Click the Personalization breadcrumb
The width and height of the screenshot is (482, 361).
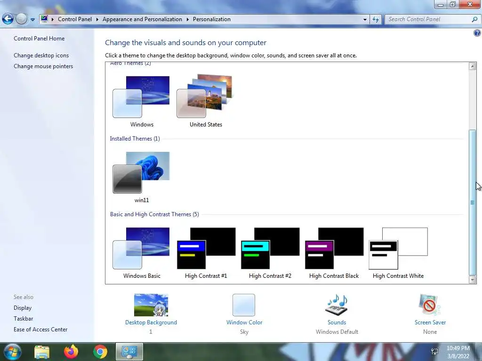tap(211, 19)
